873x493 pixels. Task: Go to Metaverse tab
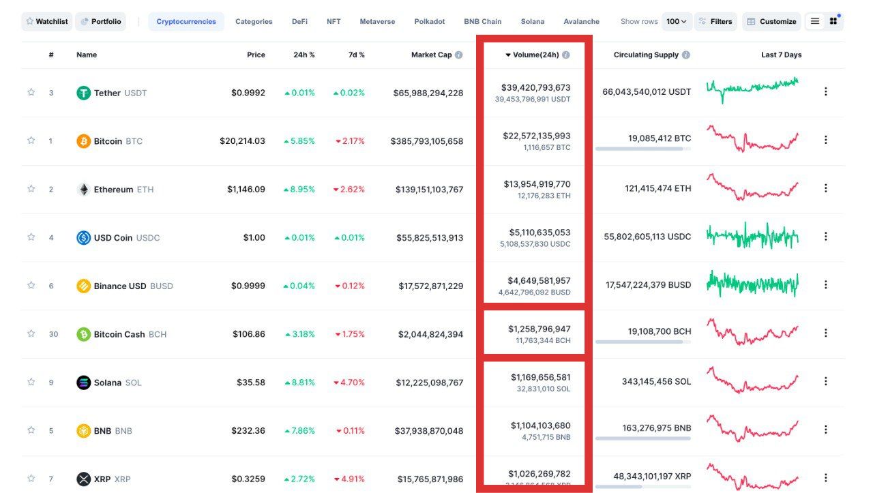click(x=377, y=21)
